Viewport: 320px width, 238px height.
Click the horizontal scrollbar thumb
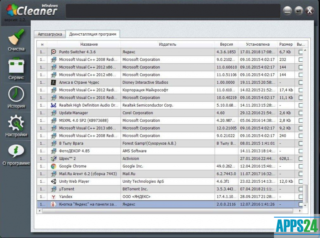pos(167,211)
